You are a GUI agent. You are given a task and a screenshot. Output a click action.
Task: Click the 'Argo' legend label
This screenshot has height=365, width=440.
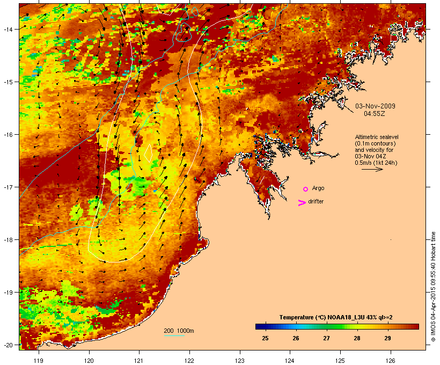[x=318, y=188]
